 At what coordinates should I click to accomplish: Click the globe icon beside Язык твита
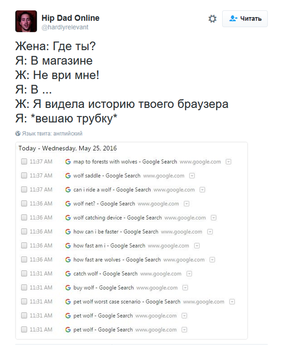click(18, 134)
